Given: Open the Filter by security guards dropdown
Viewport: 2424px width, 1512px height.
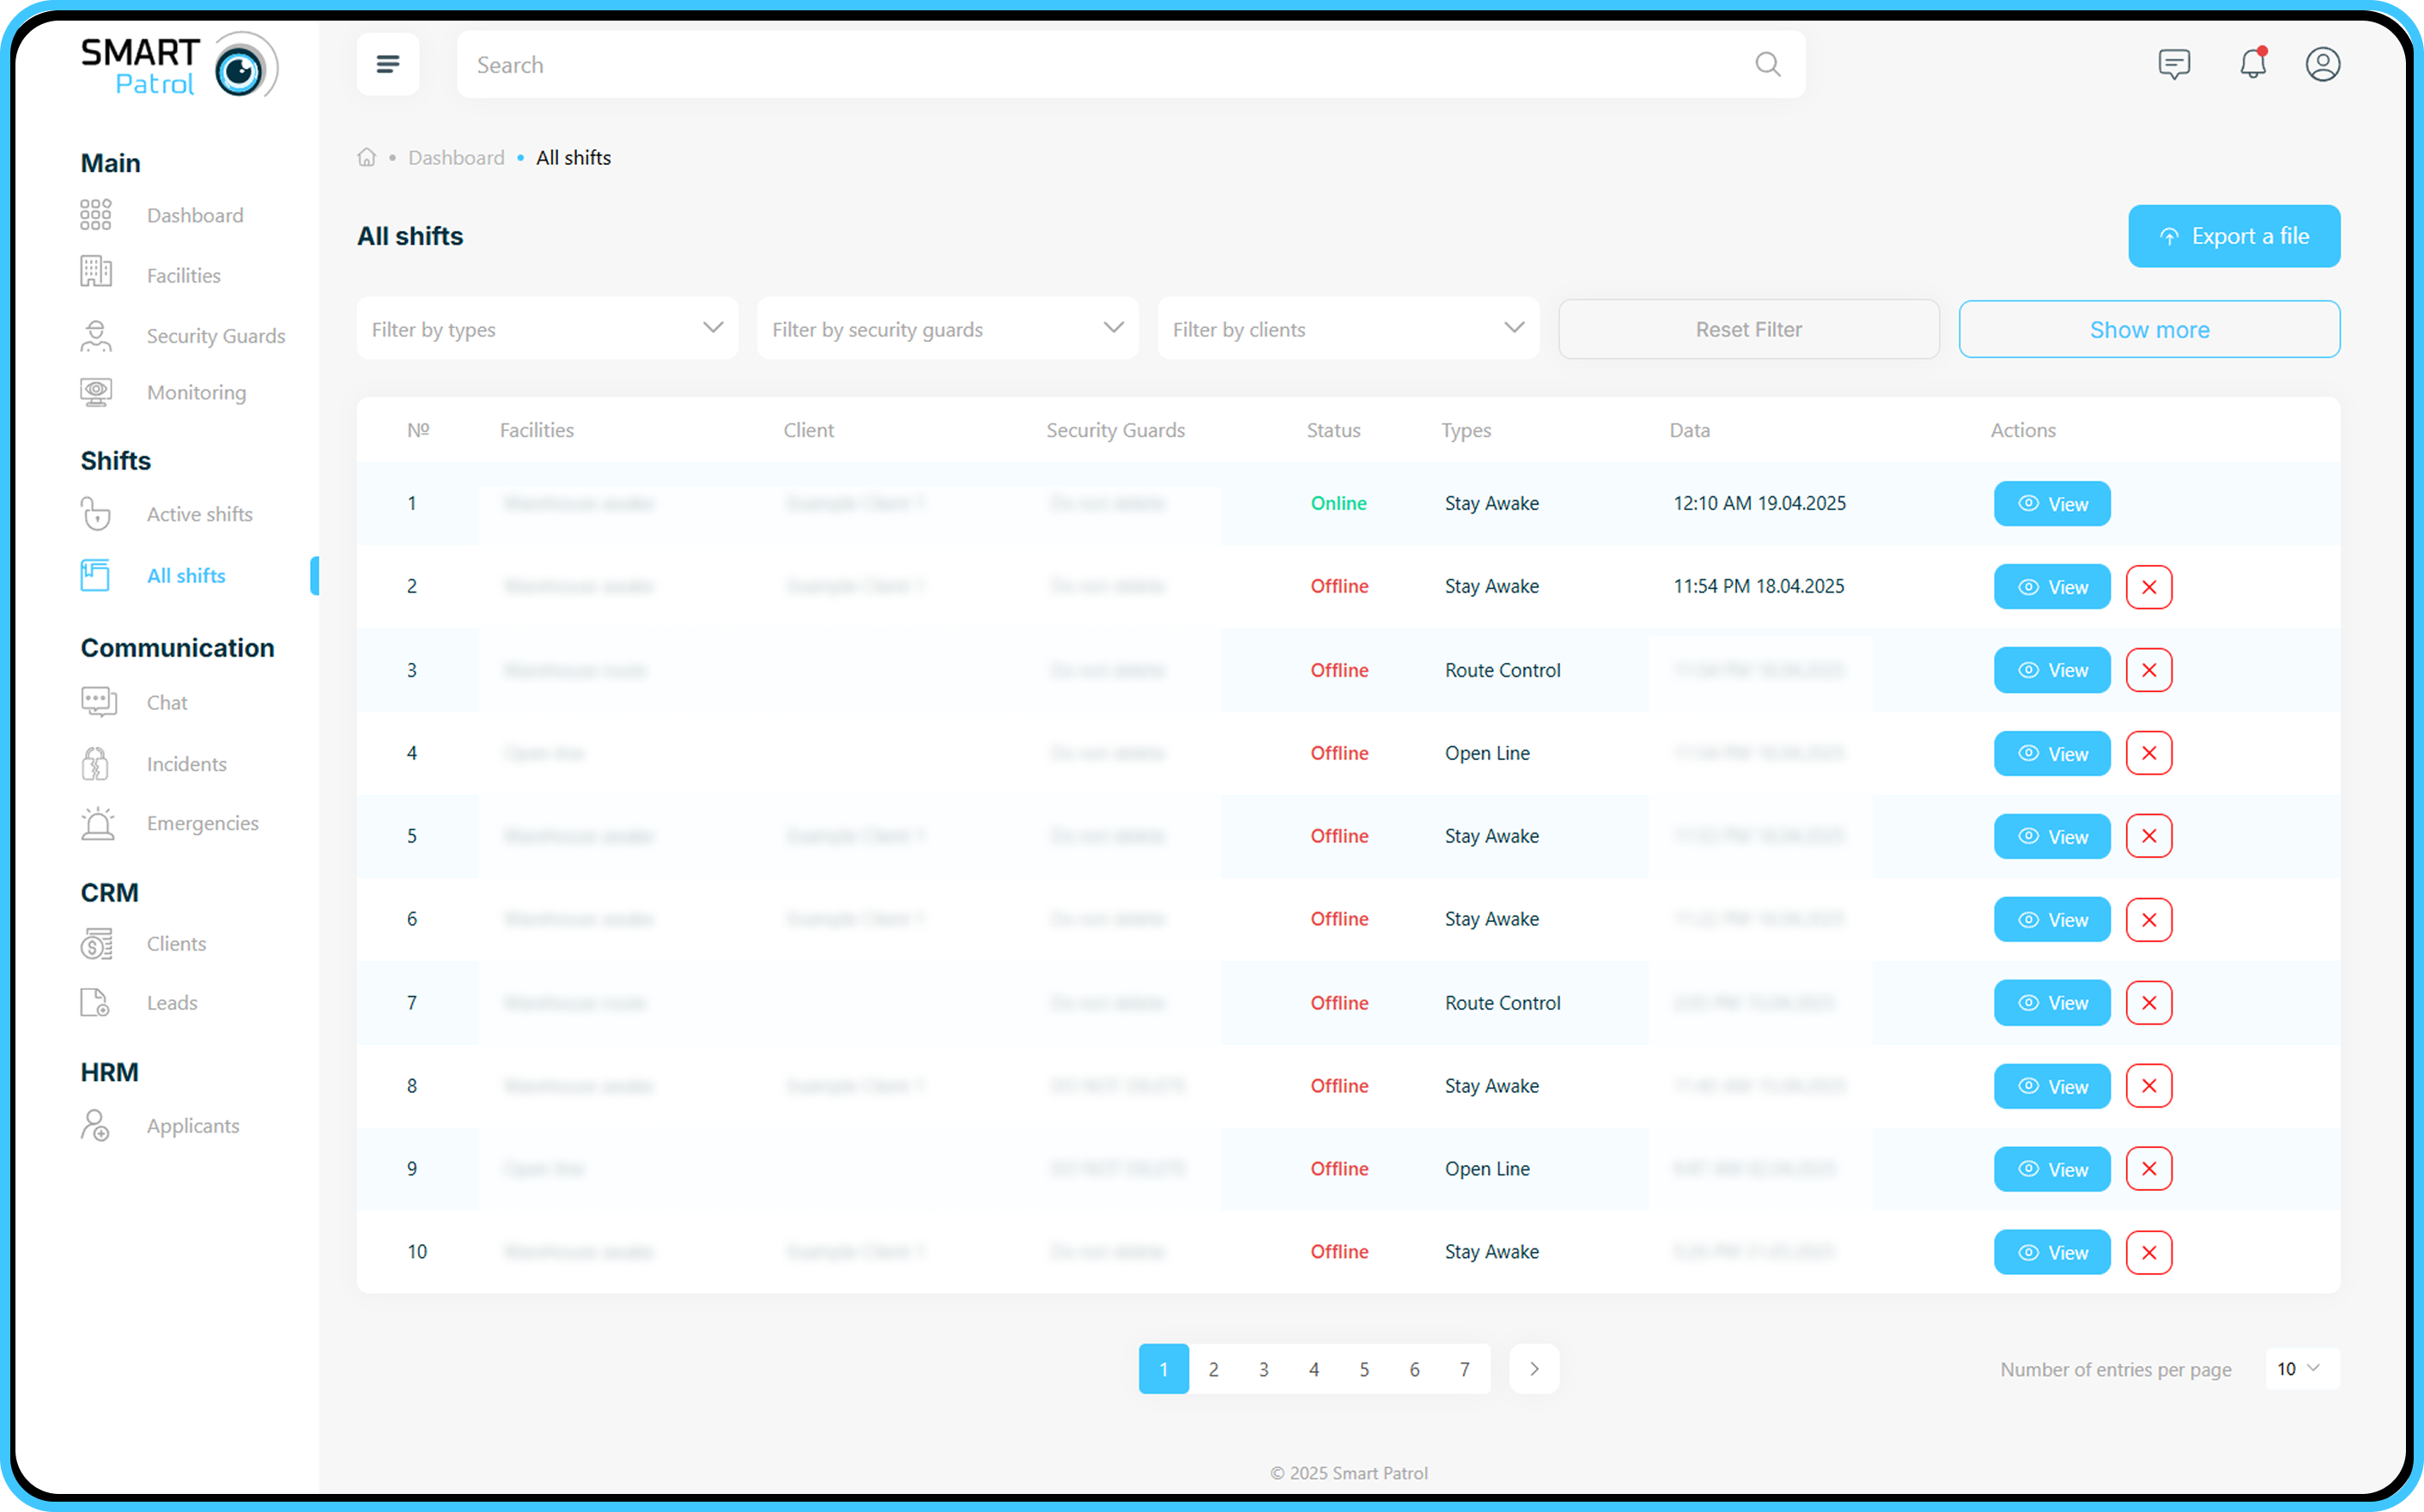Looking at the screenshot, I should tap(947, 329).
